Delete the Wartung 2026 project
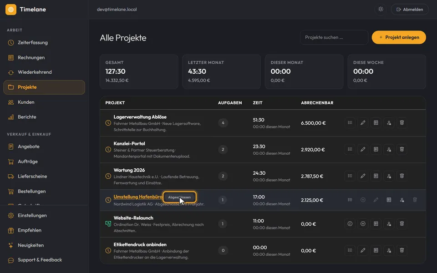This screenshot has height=273, width=437. tap(402, 176)
